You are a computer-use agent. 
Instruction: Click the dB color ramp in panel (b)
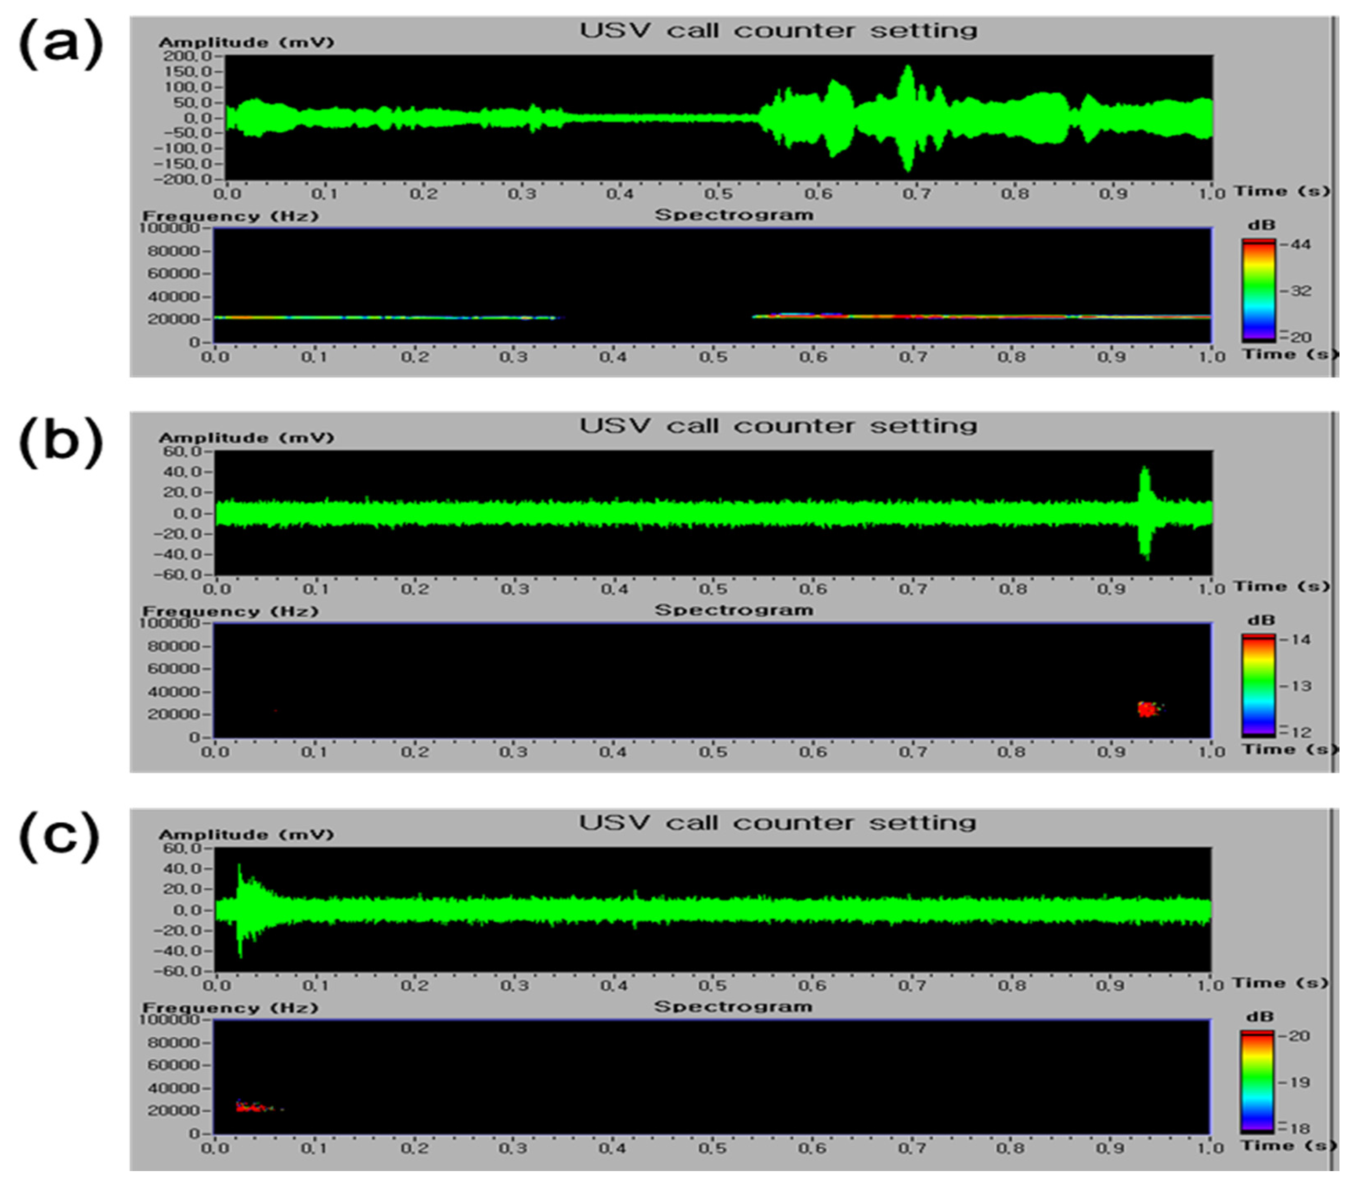1258,685
